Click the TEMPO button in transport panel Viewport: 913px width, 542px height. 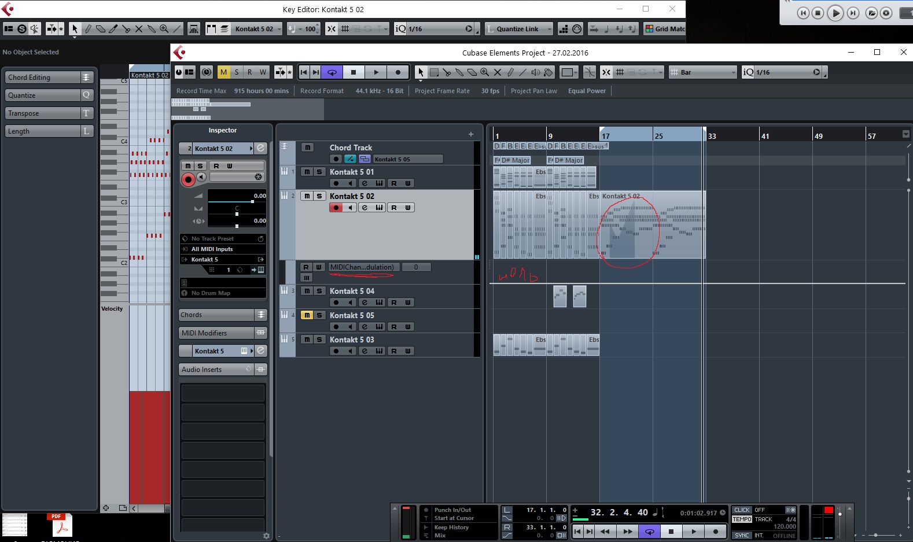[742, 519]
